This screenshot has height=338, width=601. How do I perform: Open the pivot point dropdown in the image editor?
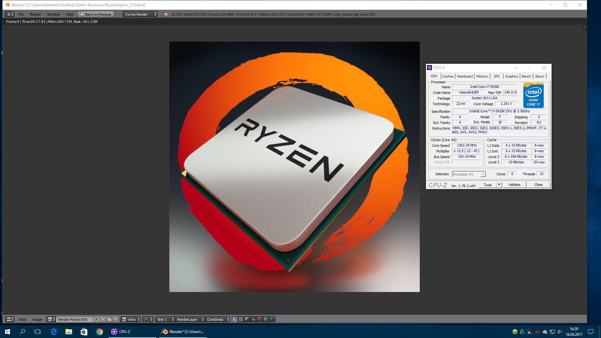click(148, 319)
